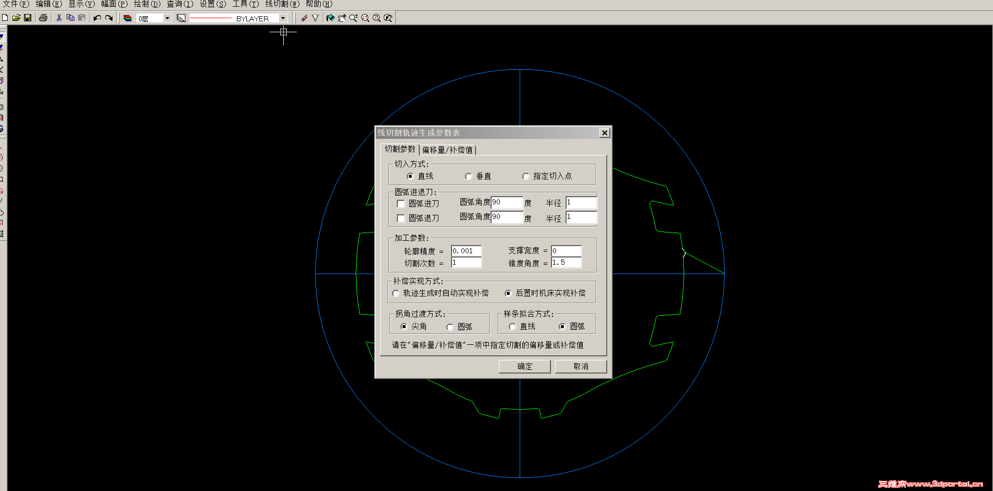The image size is (993, 491).
Task: Click the Cut scissors icon
Action: [x=59, y=18]
